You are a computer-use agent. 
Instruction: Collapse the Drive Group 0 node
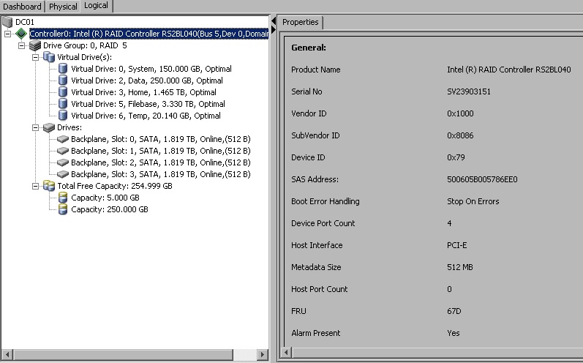(22, 45)
